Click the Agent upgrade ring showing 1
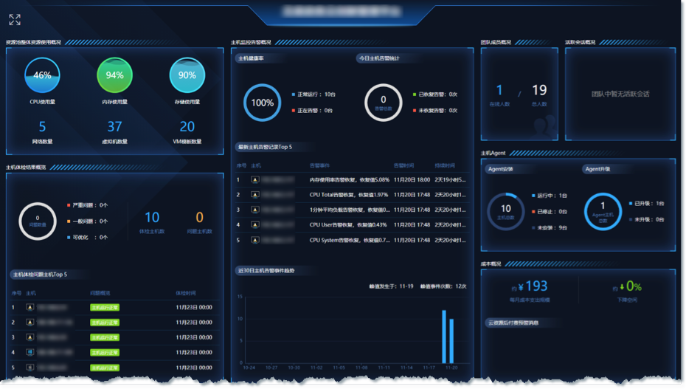 pyautogui.click(x=603, y=212)
